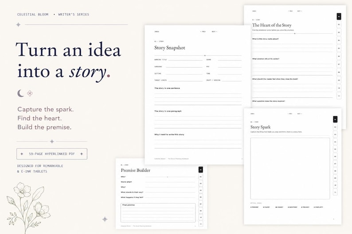
Task: Select tab 11 on Story Spark page
Action: click(335, 192)
